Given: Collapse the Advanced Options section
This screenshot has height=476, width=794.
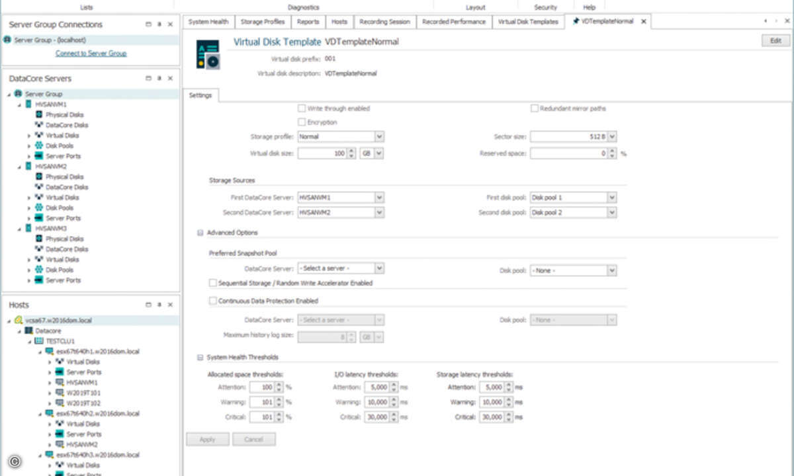Looking at the screenshot, I should click(x=200, y=233).
